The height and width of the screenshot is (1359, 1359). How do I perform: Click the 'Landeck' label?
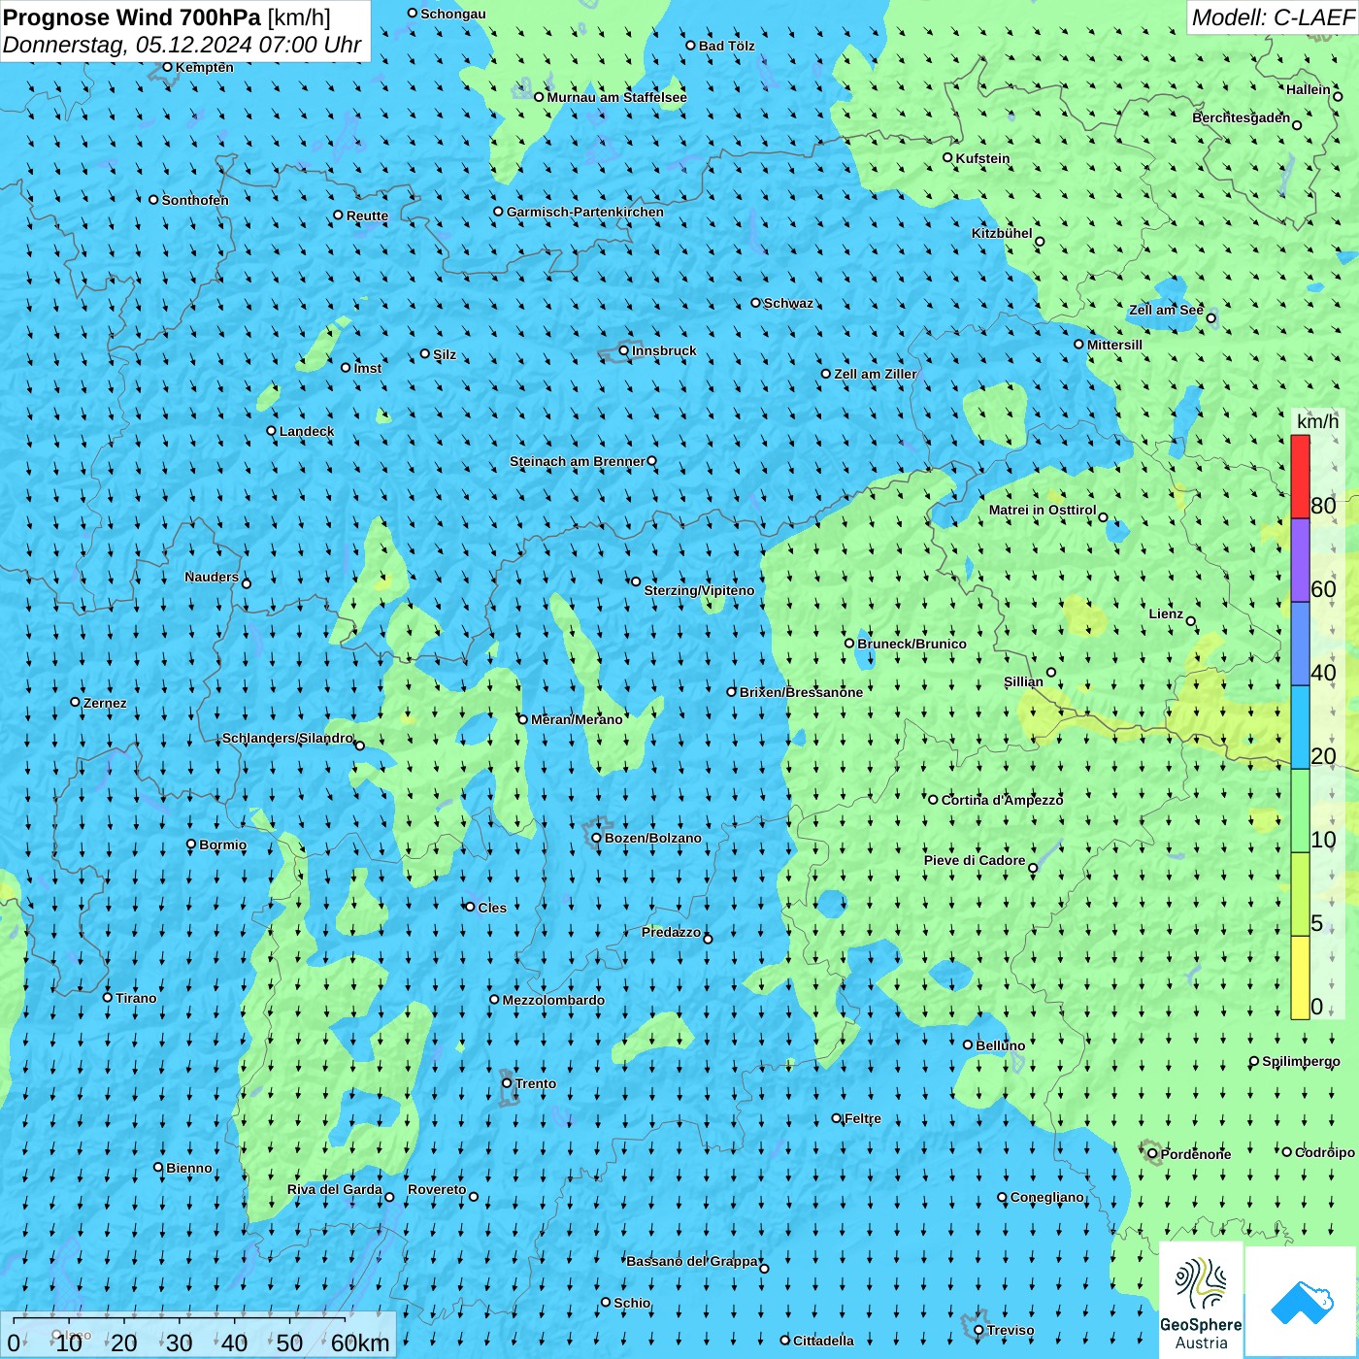(307, 431)
